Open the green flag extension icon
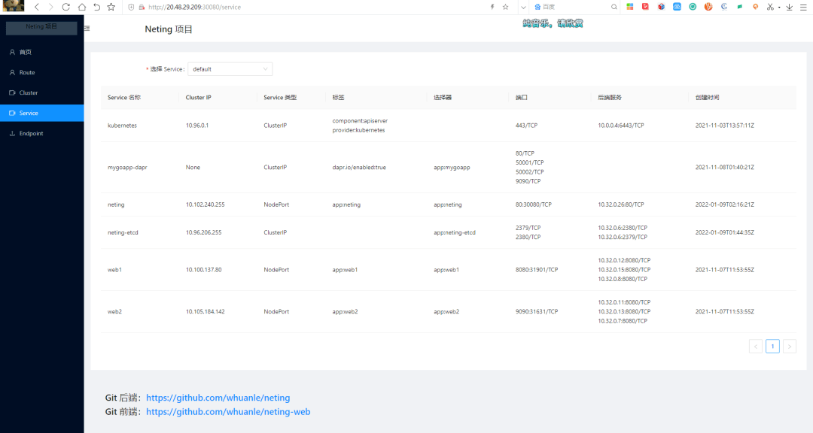 [x=740, y=7]
